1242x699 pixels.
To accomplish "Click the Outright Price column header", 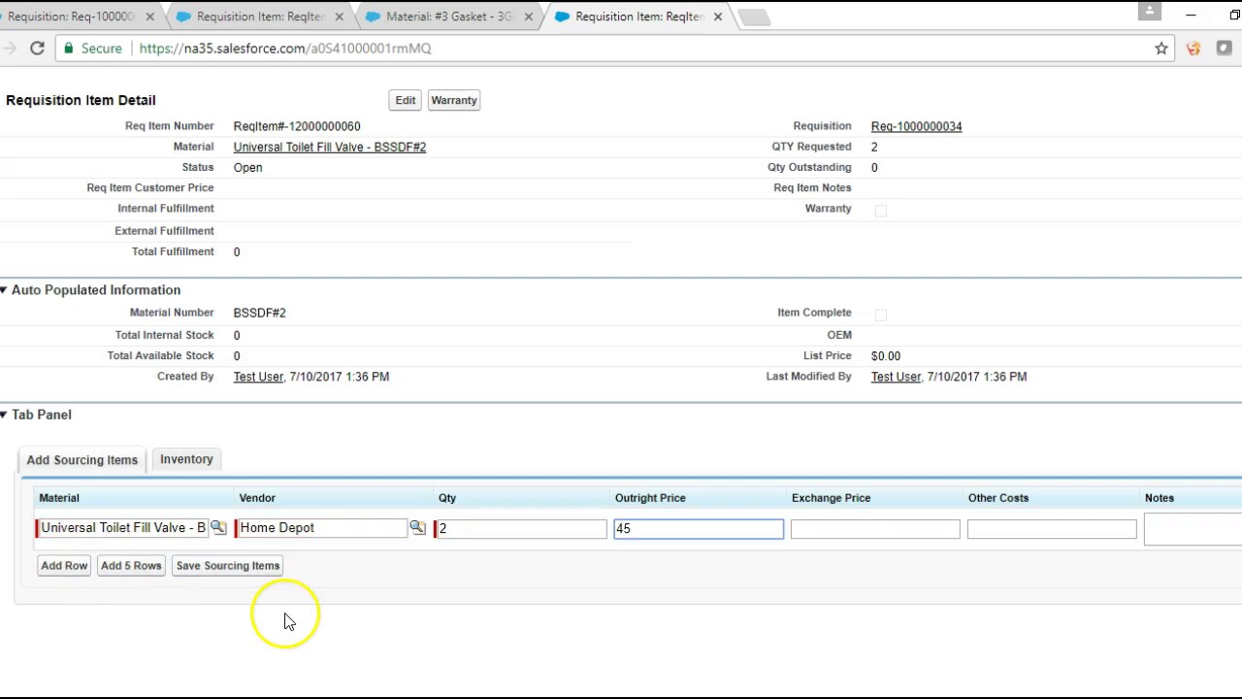I will tap(650, 498).
